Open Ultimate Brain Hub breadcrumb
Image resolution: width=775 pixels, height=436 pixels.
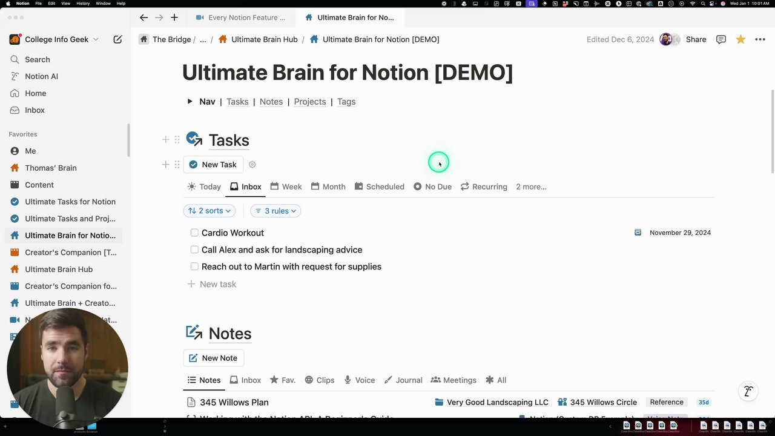[x=258, y=39]
